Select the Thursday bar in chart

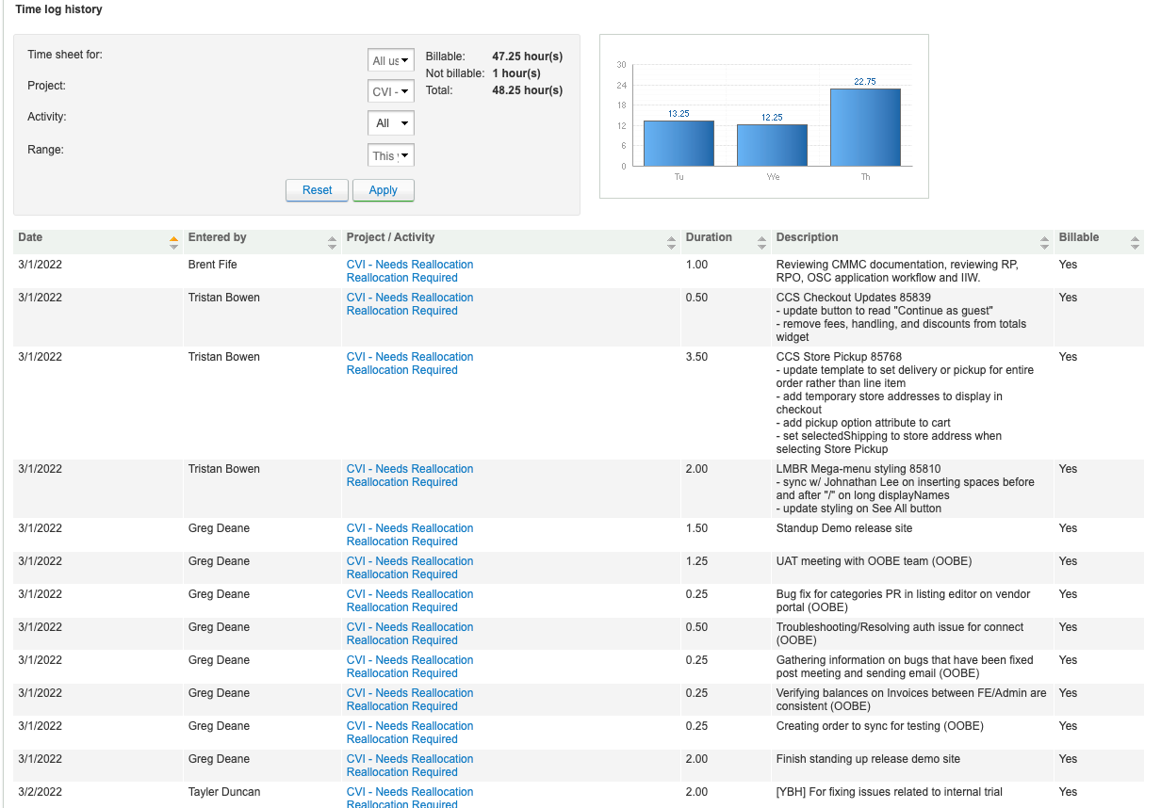point(865,127)
